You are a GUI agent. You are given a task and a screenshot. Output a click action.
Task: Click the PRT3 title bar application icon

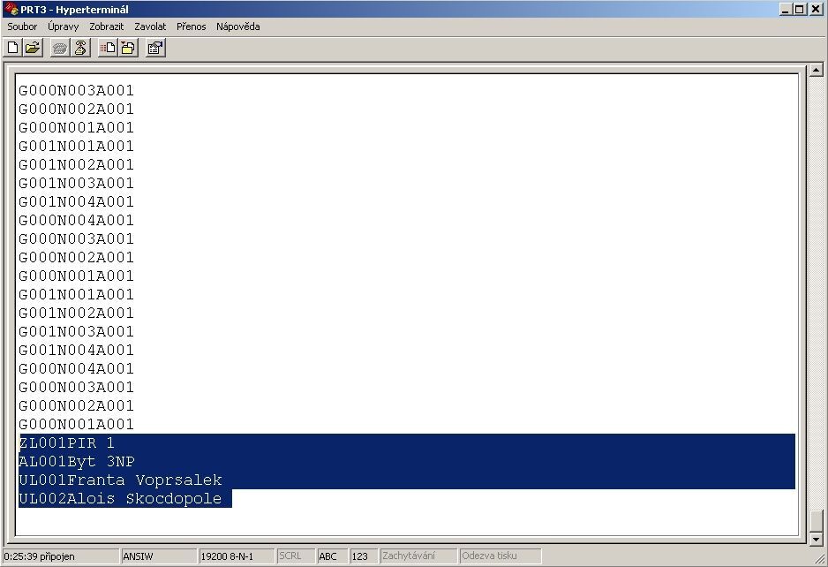(11, 9)
